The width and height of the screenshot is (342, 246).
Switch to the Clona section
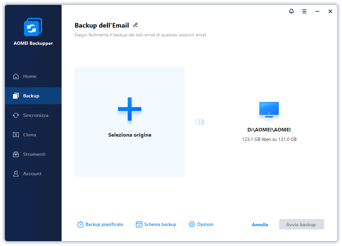pos(33,135)
